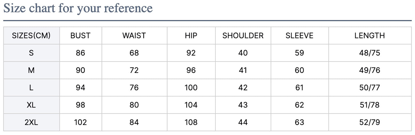Screen dimensions: 415x135
Task: Click the bust value 86 cell
Action: point(80,53)
